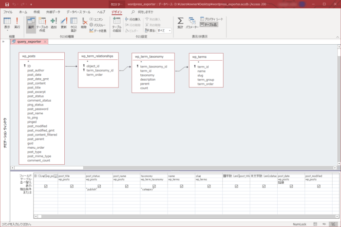Screen dimensions: 341x227
Task: Select the asterisk in wp_terms table
Action: click(198, 63)
